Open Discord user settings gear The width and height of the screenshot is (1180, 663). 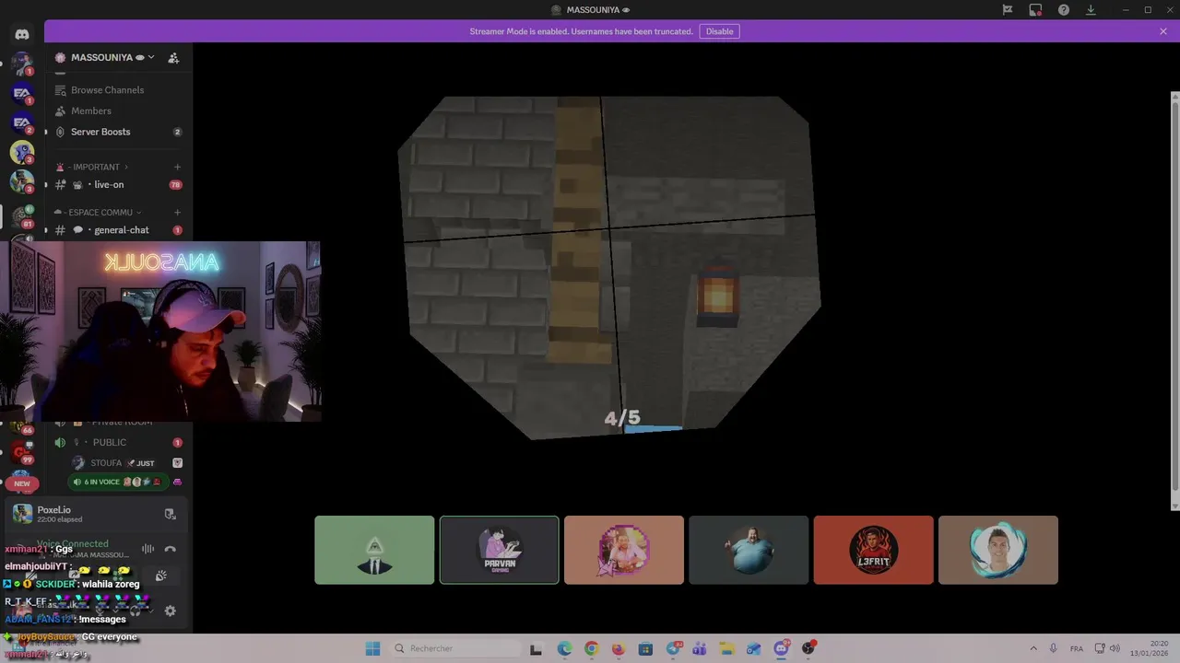(x=170, y=611)
